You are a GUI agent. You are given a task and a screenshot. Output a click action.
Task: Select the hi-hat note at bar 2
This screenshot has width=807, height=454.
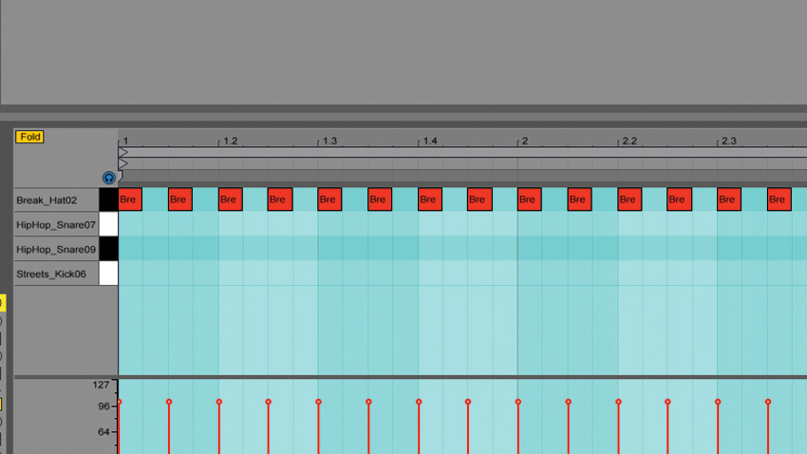pos(530,199)
